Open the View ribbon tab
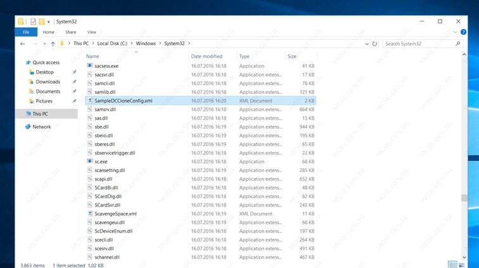479x268 pixels. click(x=91, y=32)
